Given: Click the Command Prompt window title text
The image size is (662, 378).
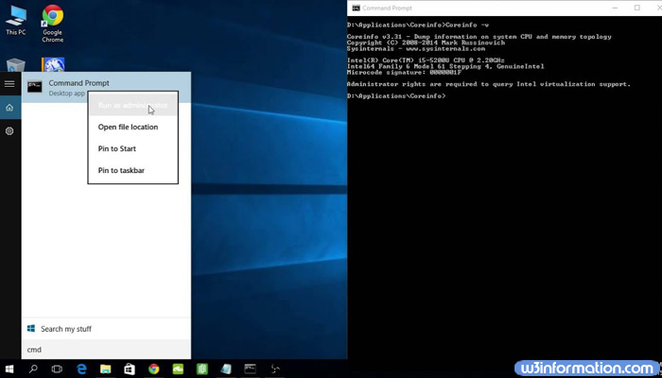Looking at the screenshot, I should click(387, 8).
